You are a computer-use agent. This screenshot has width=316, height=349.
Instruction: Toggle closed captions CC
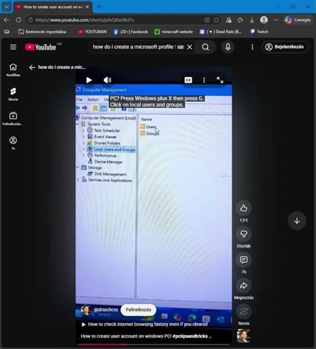tap(188, 80)
